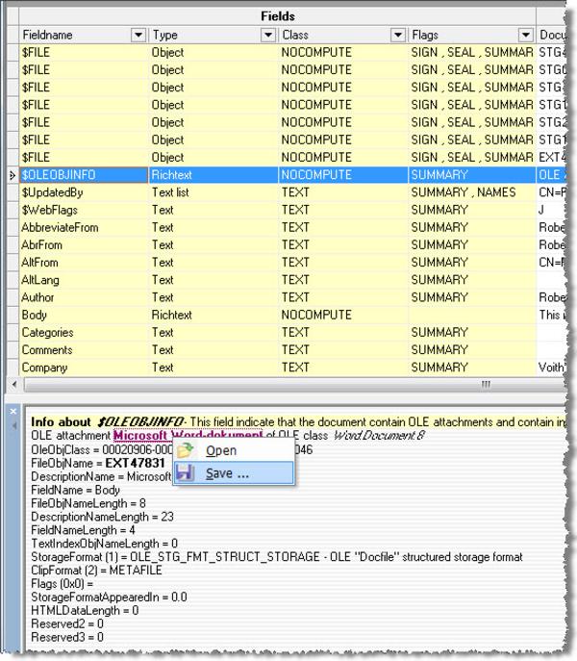Click the row indicator arrow beside $OLEOBJINFO

pyautogui.click(x=13, y=175)
